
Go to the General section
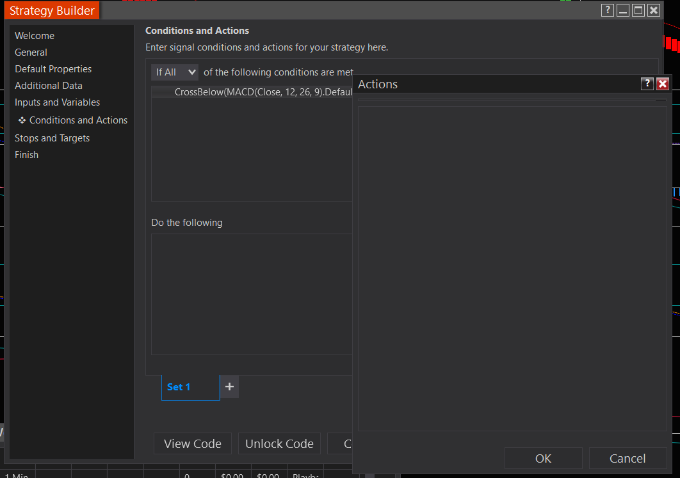click(x=31, y=52)
